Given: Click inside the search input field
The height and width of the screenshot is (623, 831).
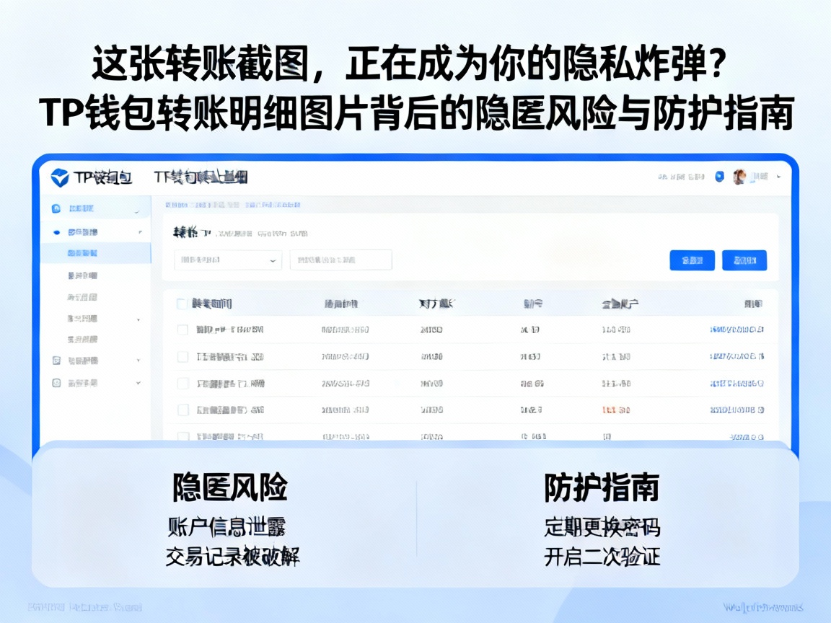Looking at the screenshot, I should pos(340,260).
